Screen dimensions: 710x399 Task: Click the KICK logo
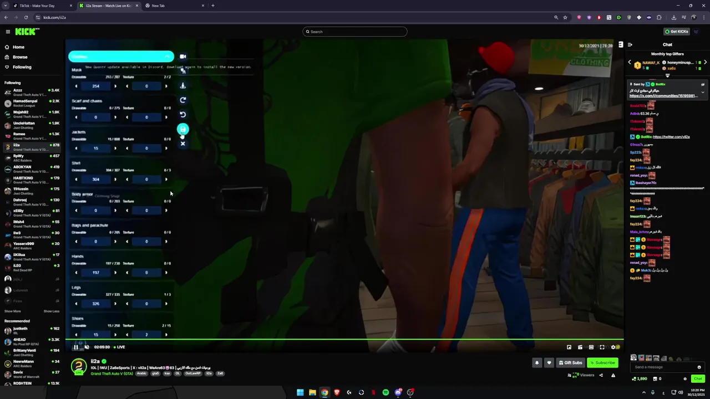point(27,32)
